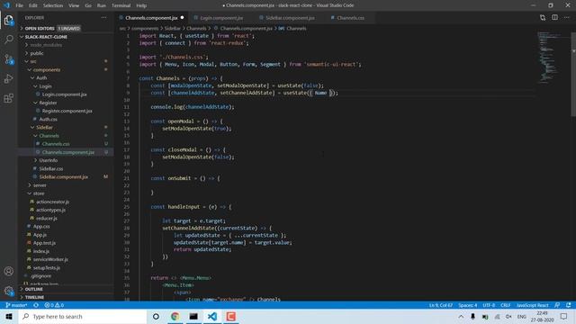Open App.test.js file
This screenshot has width=576, height=324.
click(44, 243)
